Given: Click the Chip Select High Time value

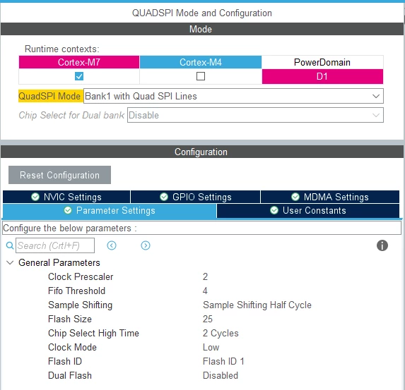Looking at the screenshot, I should click(221, 334).
